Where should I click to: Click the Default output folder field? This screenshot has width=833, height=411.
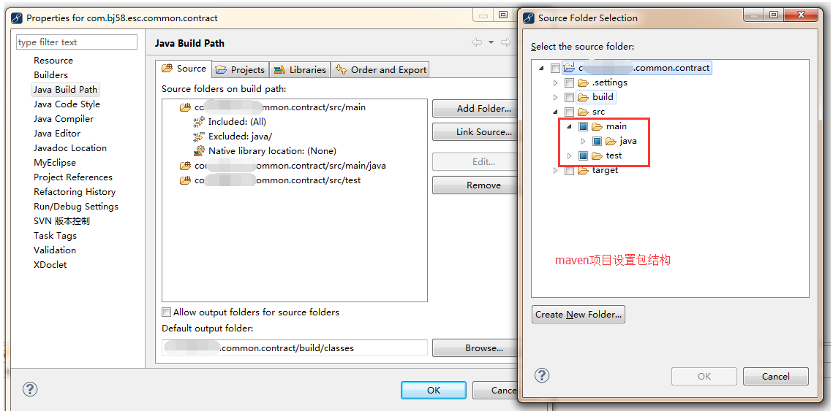click(x=294, y=348)
